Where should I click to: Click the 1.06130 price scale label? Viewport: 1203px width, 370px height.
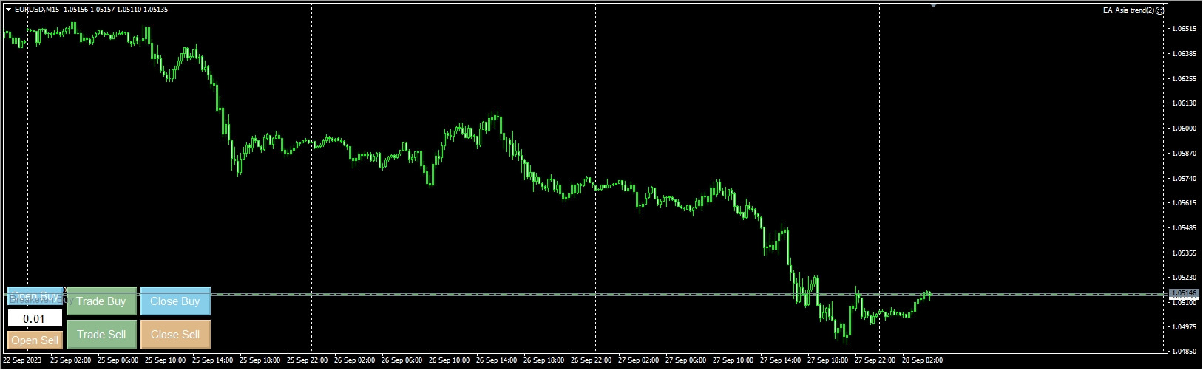pyautogui.click(x=1185, y=103)
